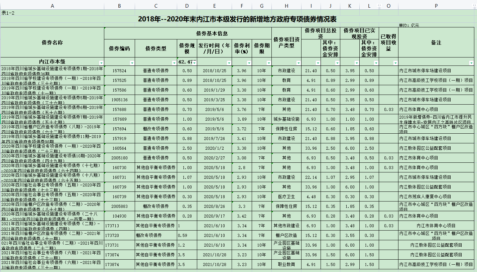Click the column H header letter
The height and width of the screenshot is (272, 477).
click(x=286, y=6)
